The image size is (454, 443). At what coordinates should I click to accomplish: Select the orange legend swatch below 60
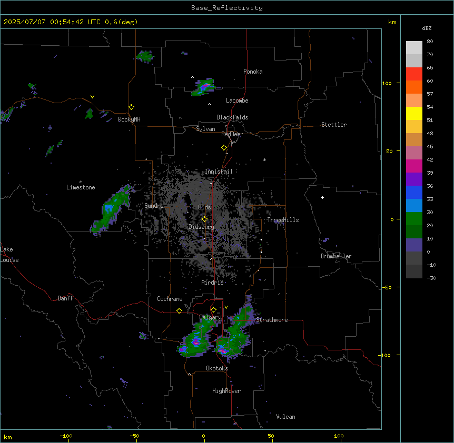414,87
